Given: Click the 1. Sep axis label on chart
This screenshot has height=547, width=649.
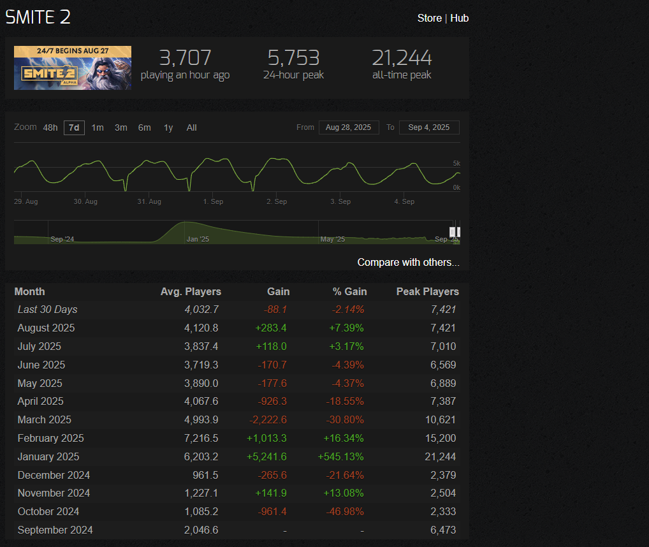Looking at the screenshot, I should click(213, 201).
